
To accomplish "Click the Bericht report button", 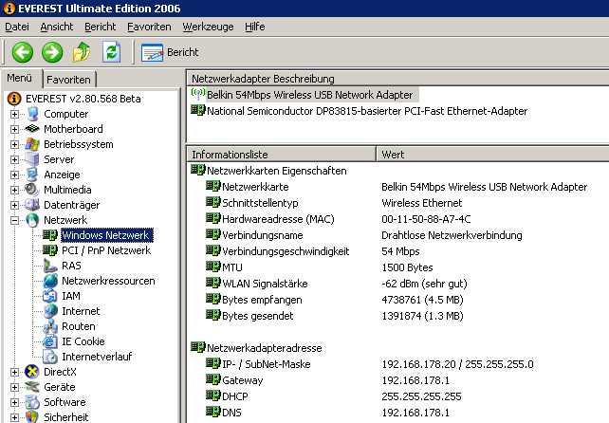I will pos(170,52).
